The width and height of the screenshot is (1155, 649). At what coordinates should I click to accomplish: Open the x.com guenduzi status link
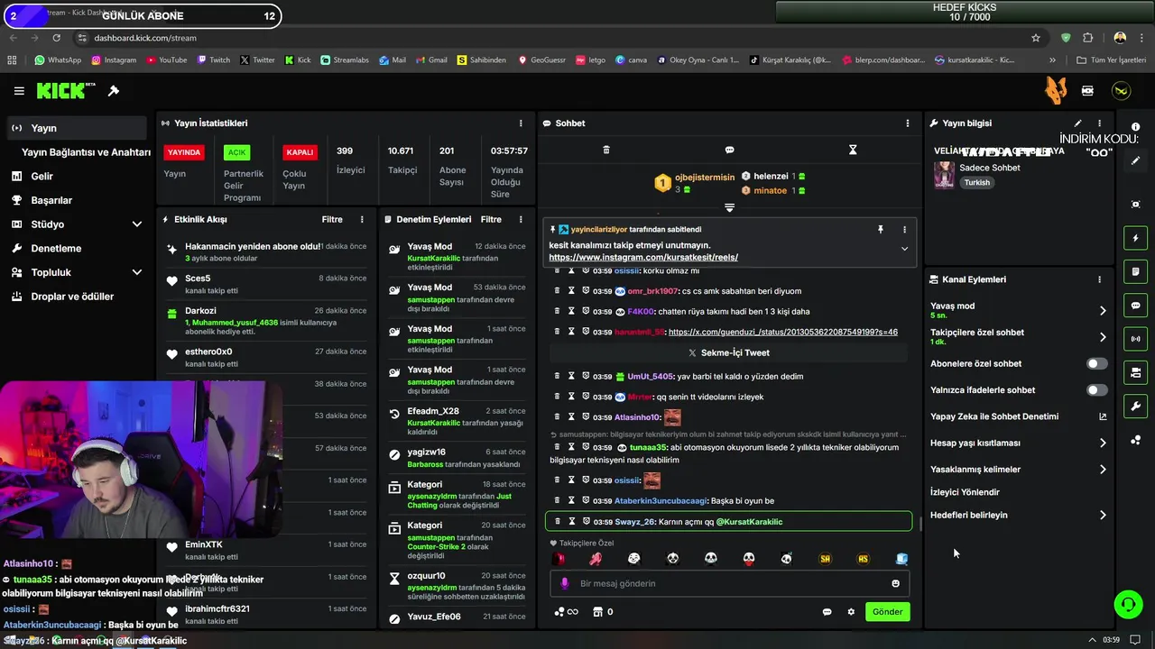pos(782,332)
